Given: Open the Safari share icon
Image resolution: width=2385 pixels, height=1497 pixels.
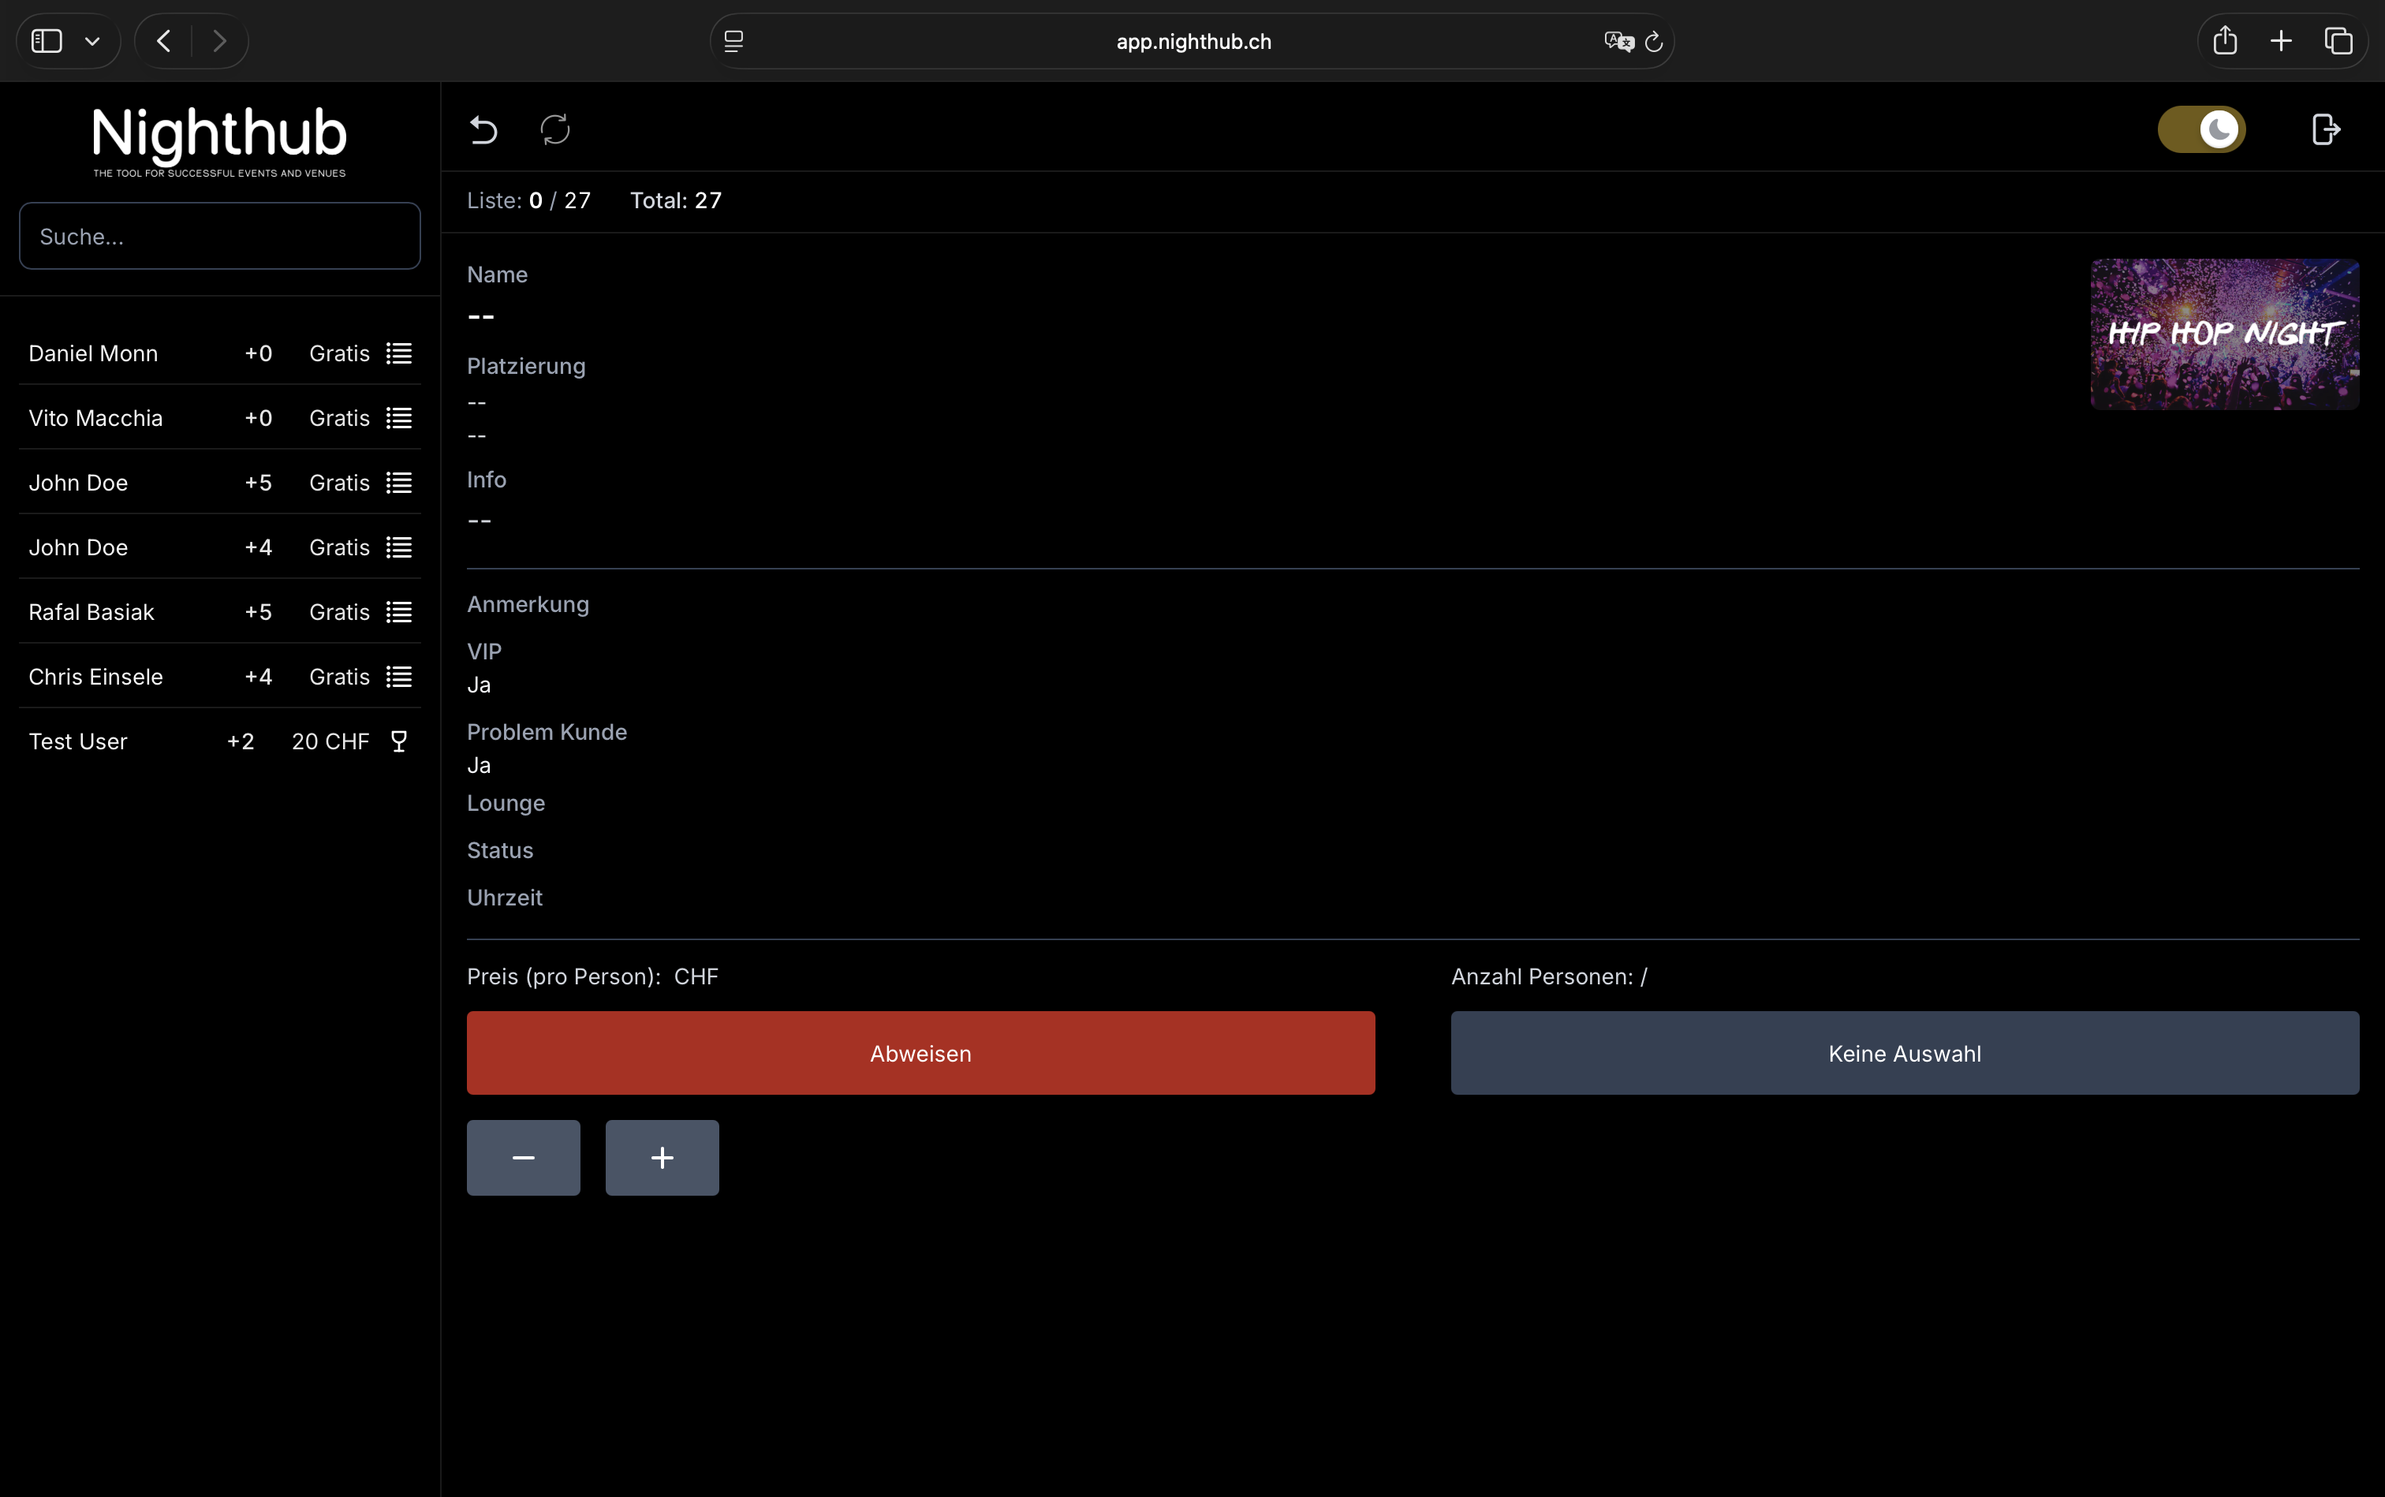Looking at the screenshot, I should point(2226,40).
